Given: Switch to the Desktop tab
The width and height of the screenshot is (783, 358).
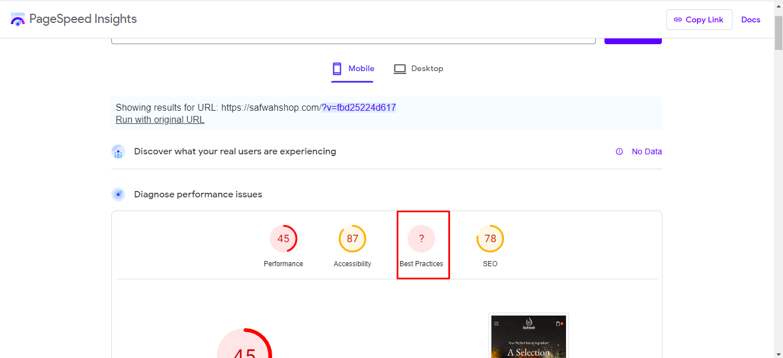Looking at the screenshot, I should coord(418,69).
